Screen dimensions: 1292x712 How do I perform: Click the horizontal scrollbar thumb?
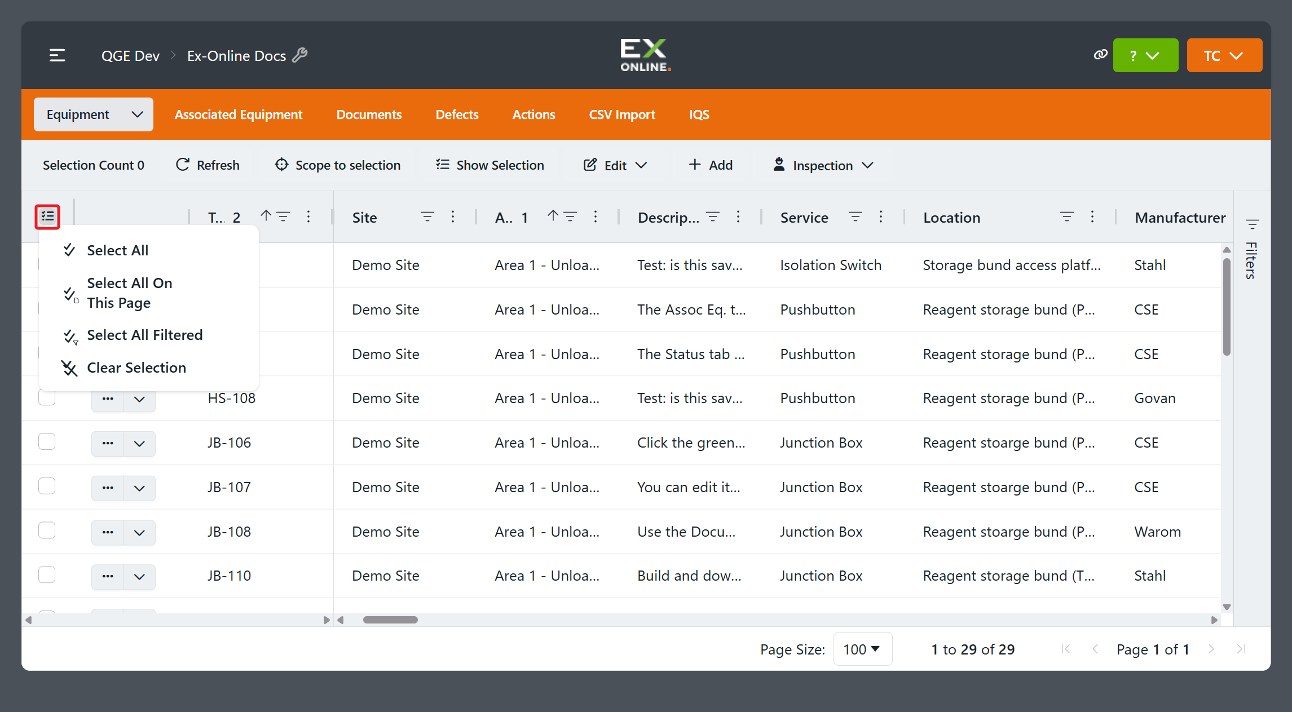[x=390, y=620]
